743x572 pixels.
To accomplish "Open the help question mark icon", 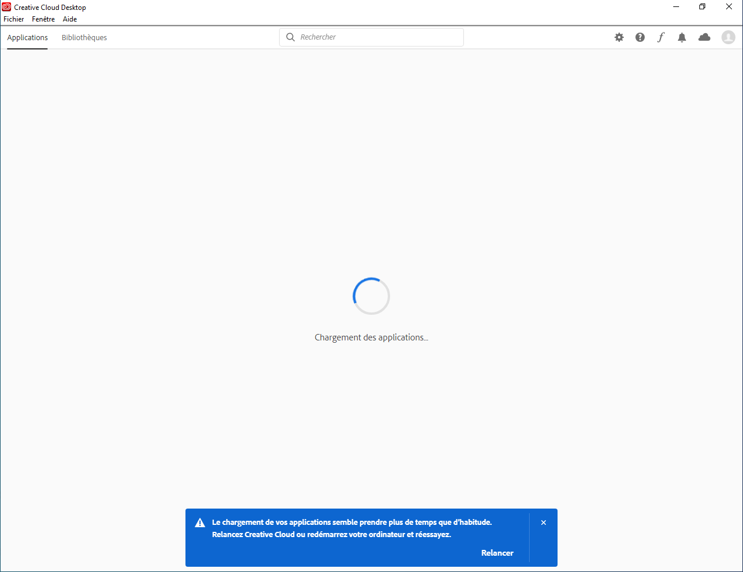I will point(640,37).
